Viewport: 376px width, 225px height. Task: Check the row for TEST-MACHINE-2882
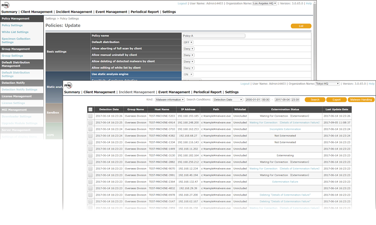click(90, 162)
